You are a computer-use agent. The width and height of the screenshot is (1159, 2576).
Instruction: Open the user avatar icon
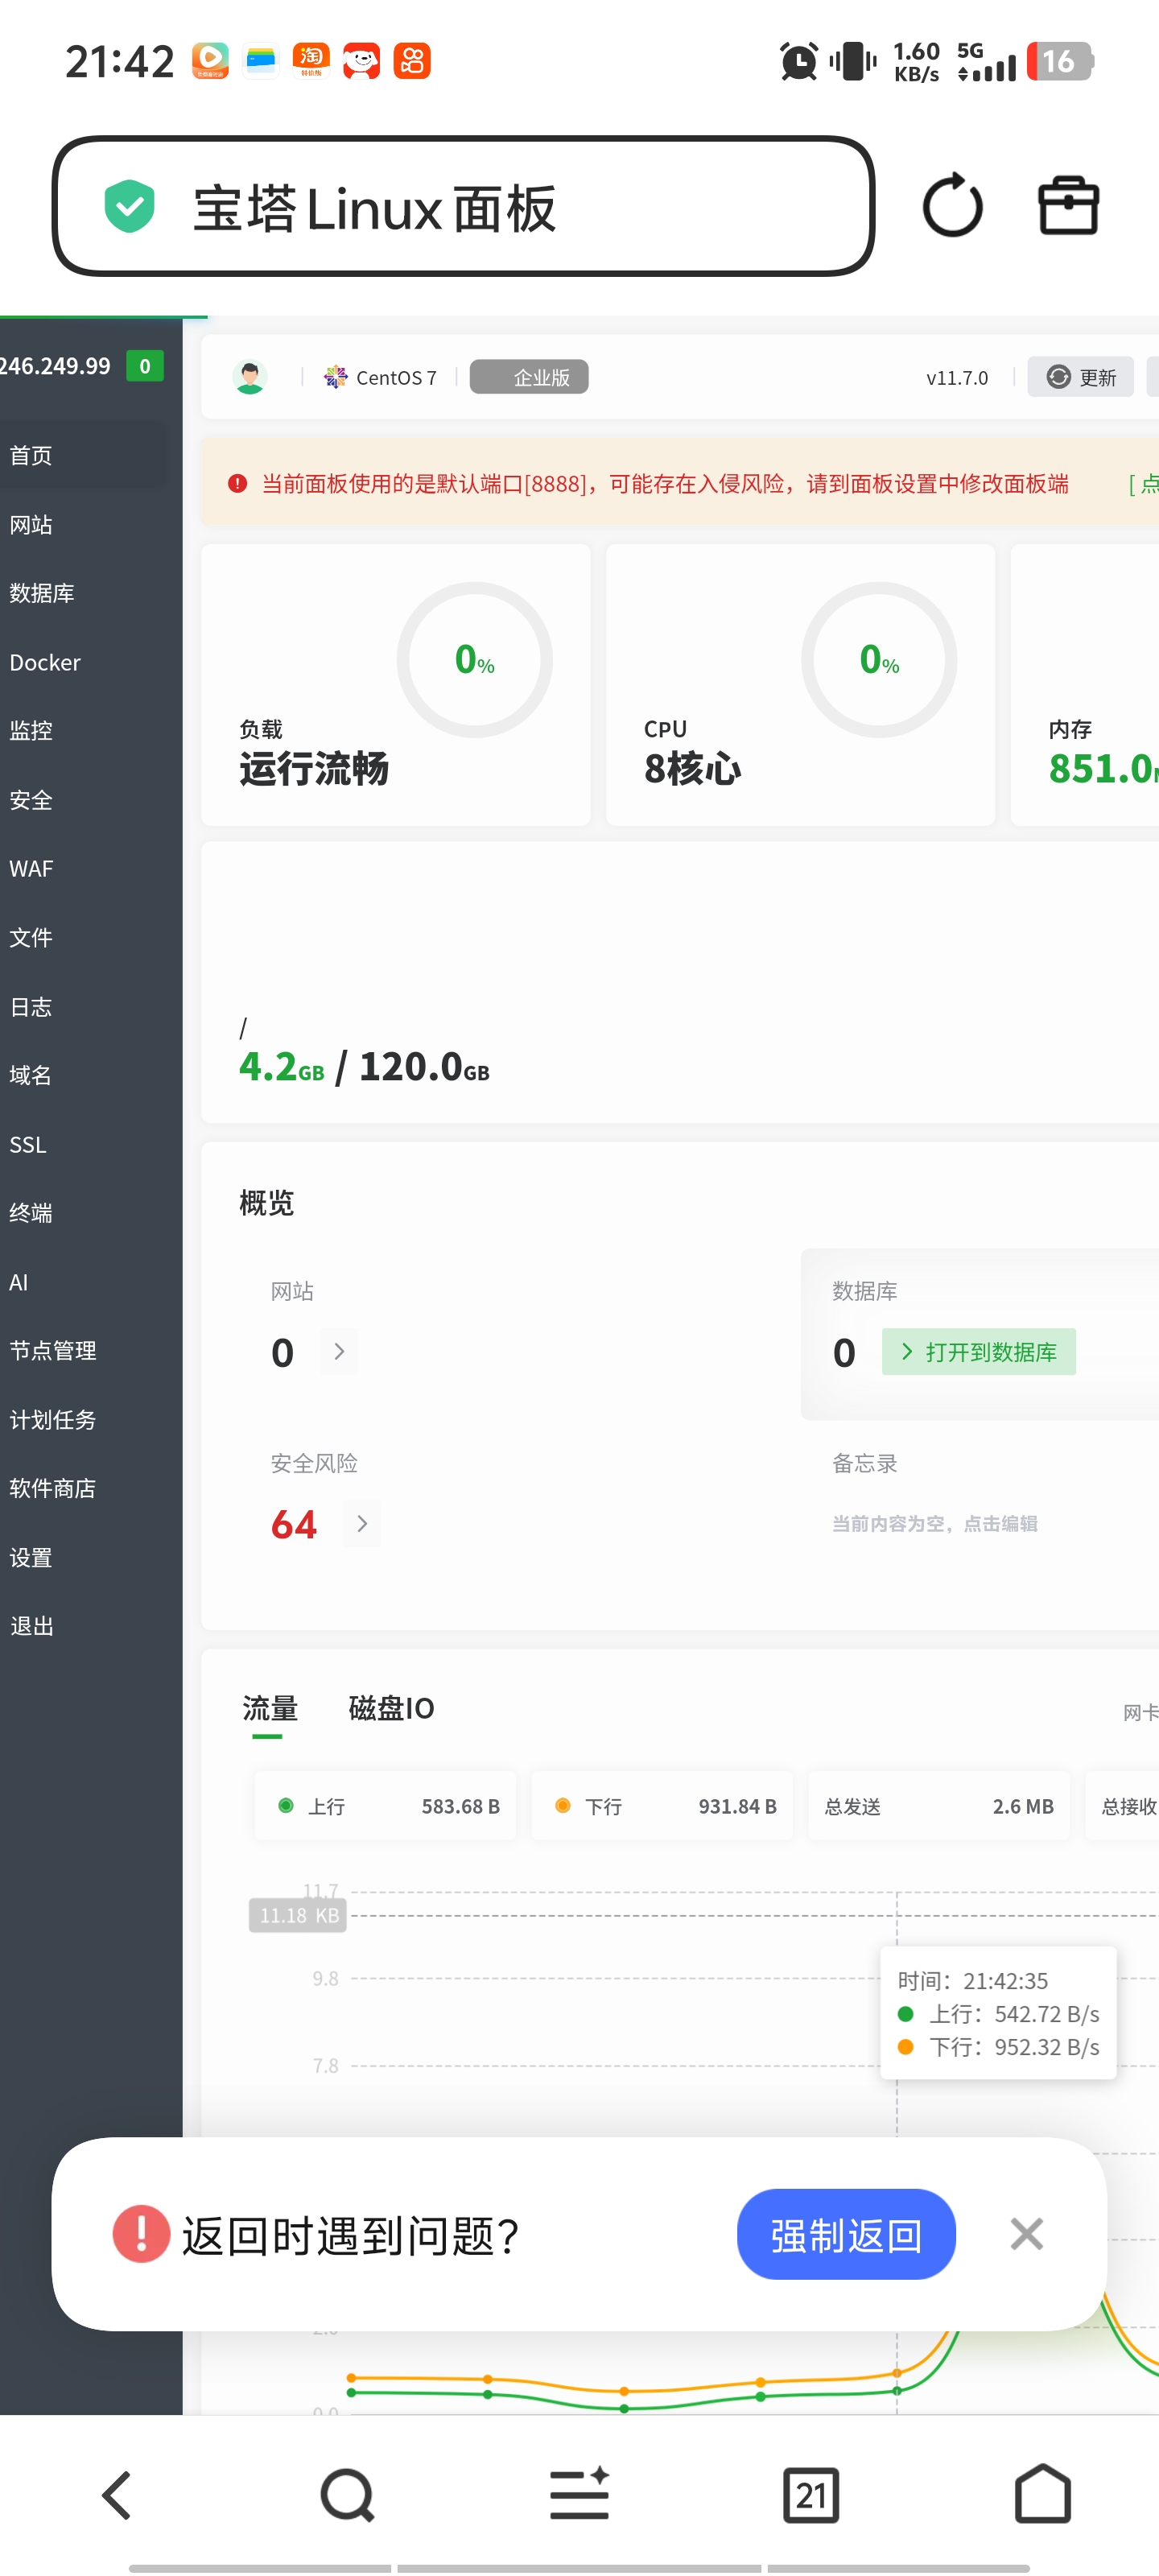250,377
